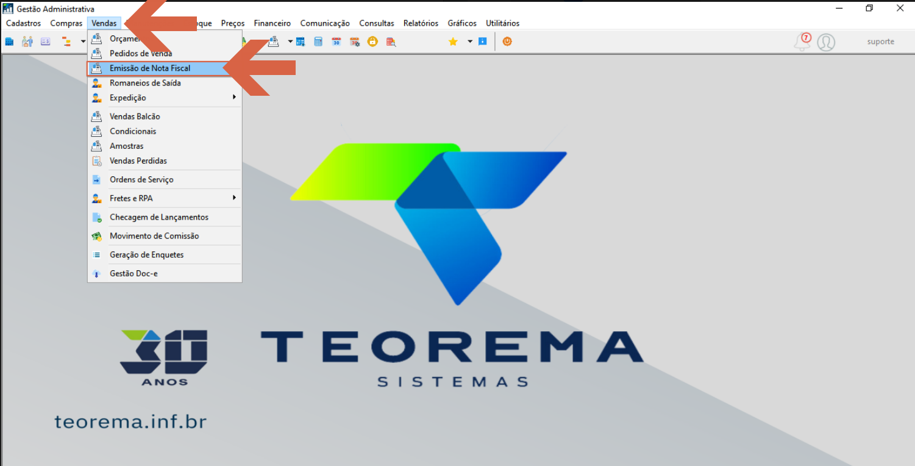This screenshot has width=915, height=466.
Task: Click the Geração de Enquetes list icon
Action: click(x=96, y=255)
